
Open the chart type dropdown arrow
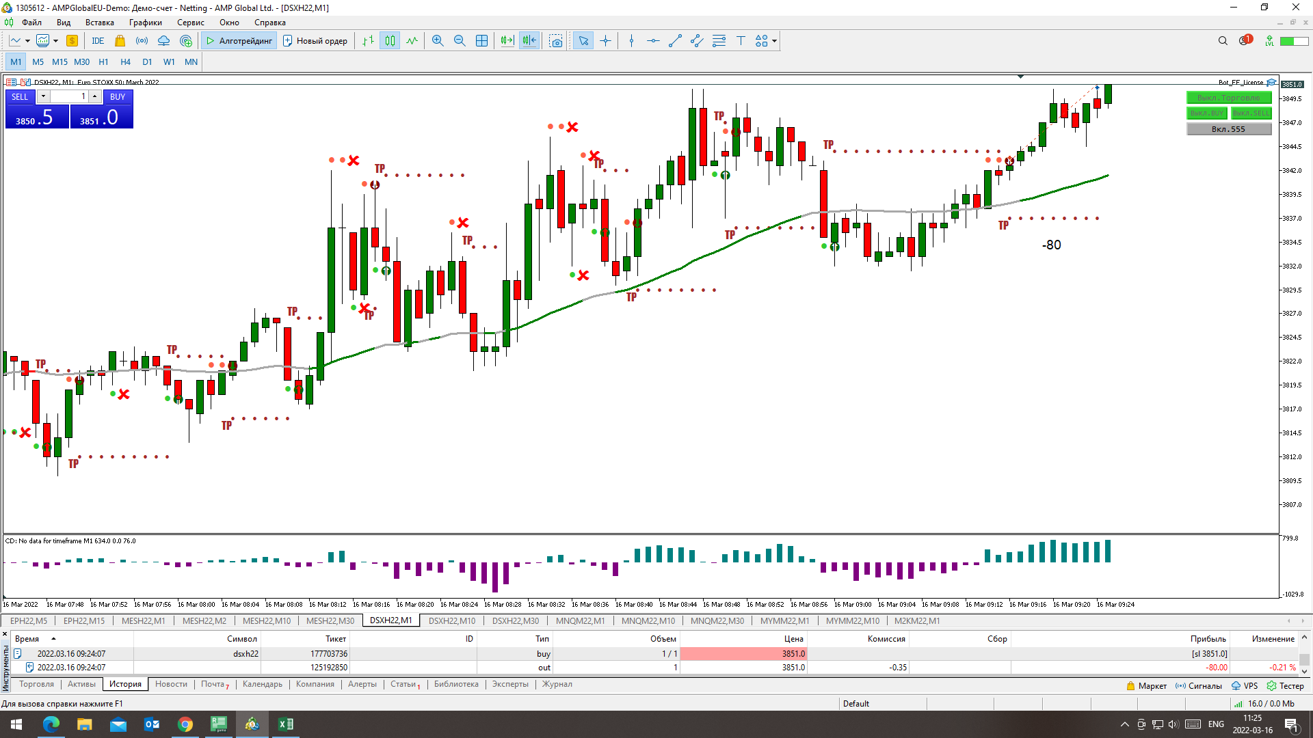pos(27,41)
